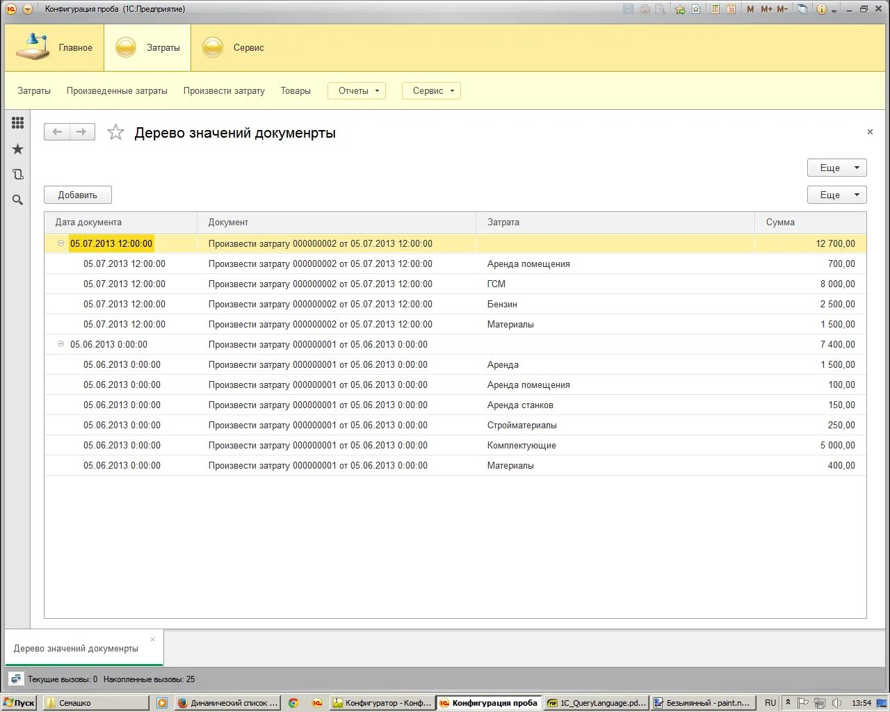Click the windows arrangement icon in title bar

click(x=802, y=9)
